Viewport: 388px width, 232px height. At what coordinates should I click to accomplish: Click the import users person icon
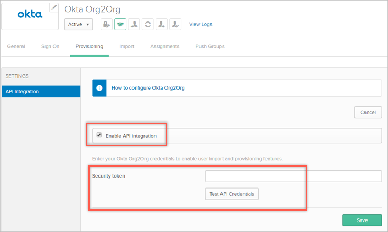point(134,24)
